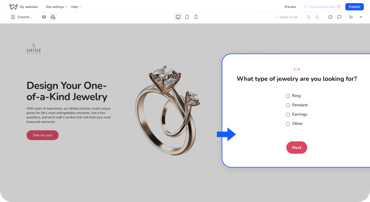Expand the Help menu
370x202 pixels.
(76, 7)
